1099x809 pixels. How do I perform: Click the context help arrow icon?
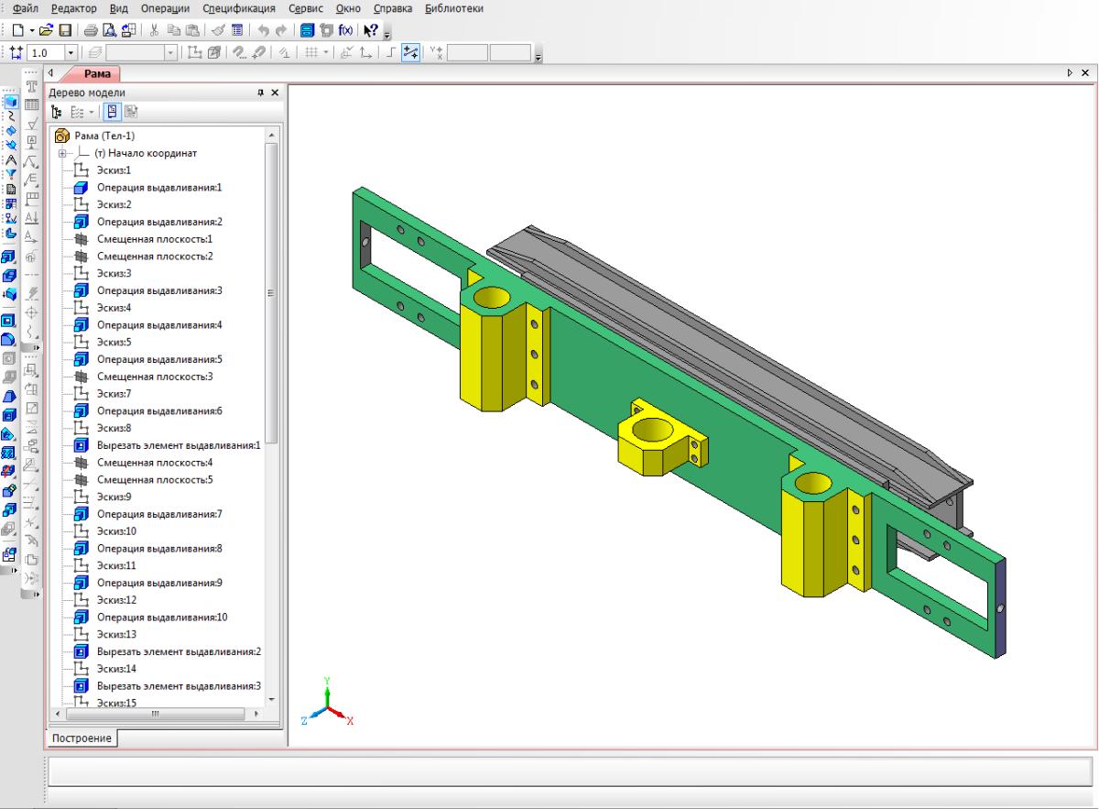(x=371, y=30)
